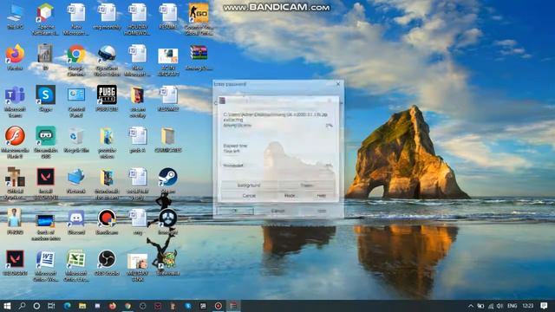Open Counter-Strike Global Offensive desktop shortcut
Image resolution: width=555 pixels, height=312 pixels.
(199, 19)
